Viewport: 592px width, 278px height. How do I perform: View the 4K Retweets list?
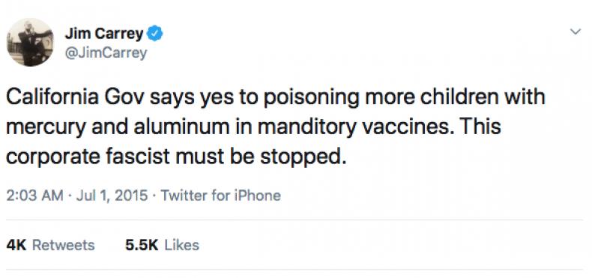tap(51, 245)
